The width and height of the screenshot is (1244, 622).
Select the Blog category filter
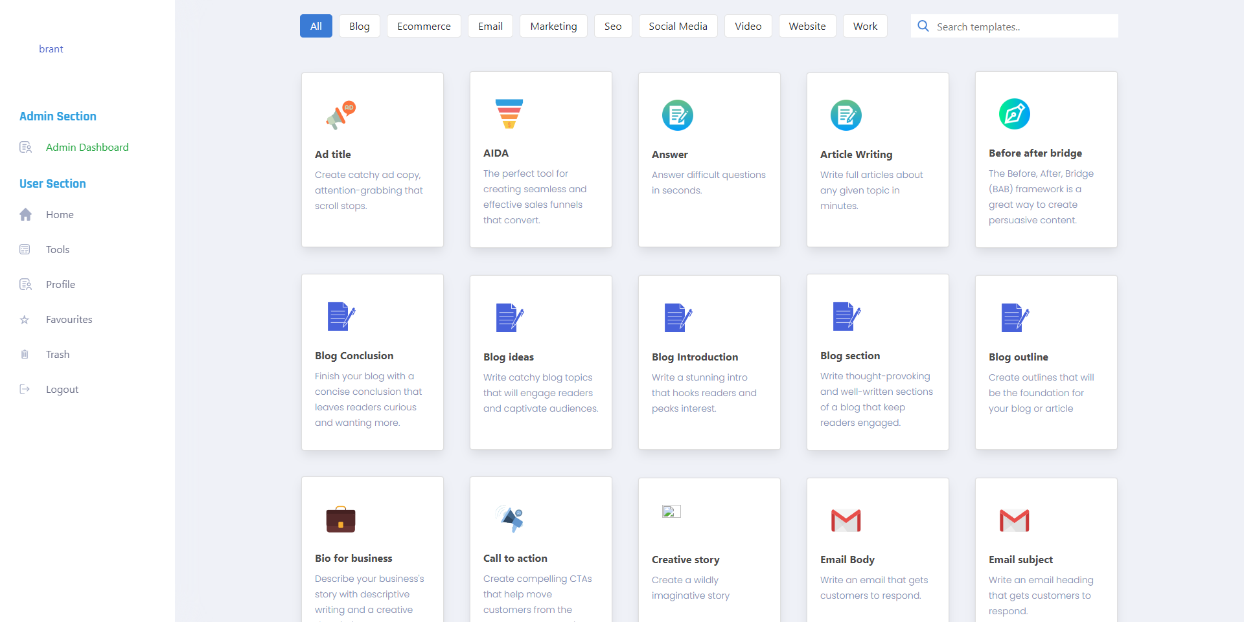tap(359, 27)
